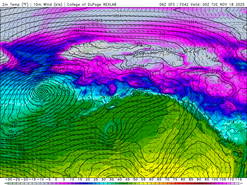Select the 984 isobar label

[13, 126]
